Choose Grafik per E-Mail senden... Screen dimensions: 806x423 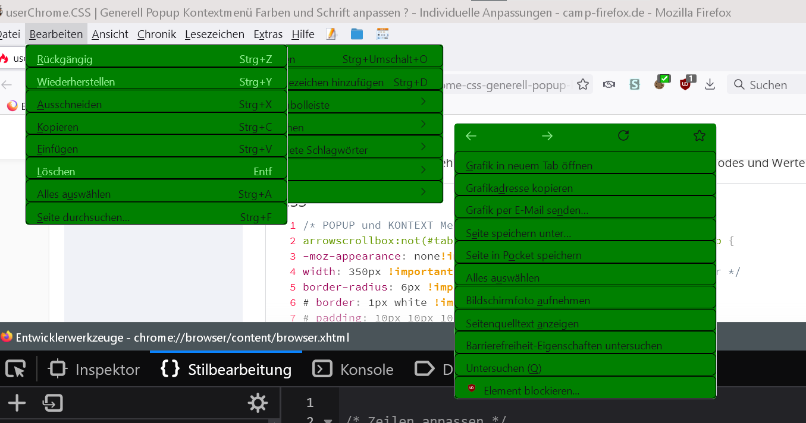tap(585, 207)
